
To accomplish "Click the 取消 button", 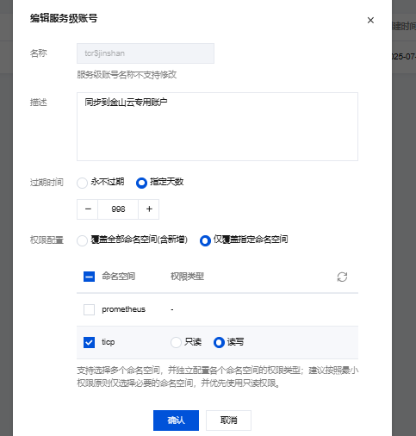I will coord(228,420).
